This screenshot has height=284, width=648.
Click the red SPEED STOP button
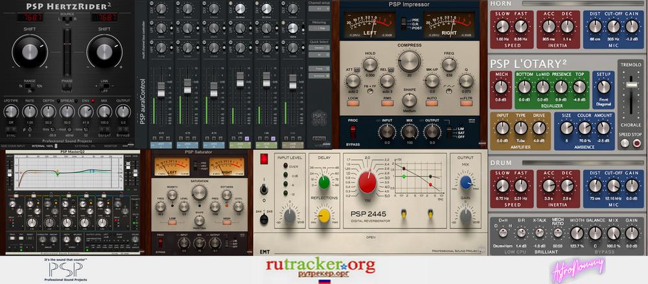coord(637,143)
